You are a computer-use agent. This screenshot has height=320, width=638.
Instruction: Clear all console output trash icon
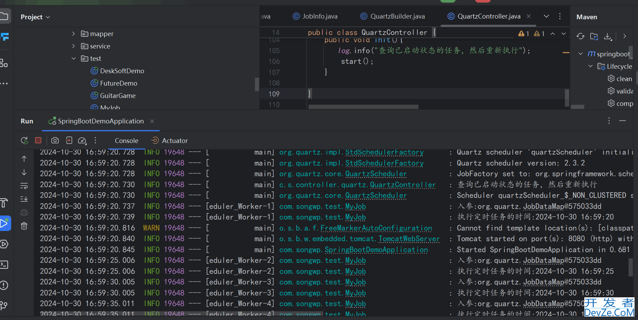(x=24, y=226)
